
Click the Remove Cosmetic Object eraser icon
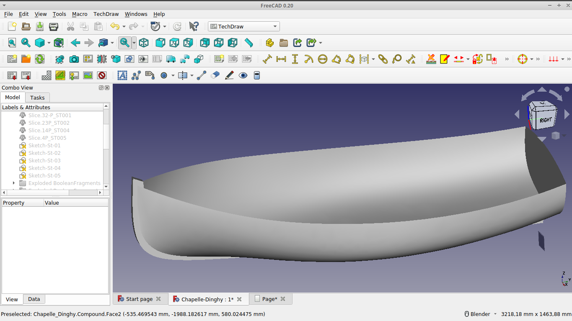point(215,75)
